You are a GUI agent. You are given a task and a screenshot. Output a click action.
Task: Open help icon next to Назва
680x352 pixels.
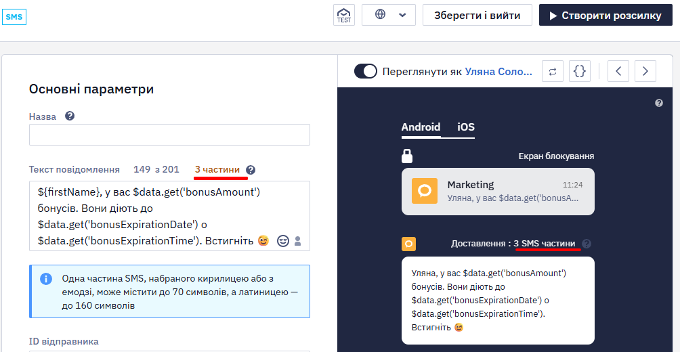tap(69, 116)
